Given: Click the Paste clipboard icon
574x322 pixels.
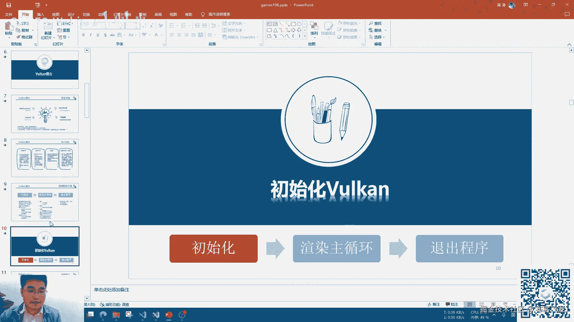Looking at the screenshot, I should (x=8, y=26).
